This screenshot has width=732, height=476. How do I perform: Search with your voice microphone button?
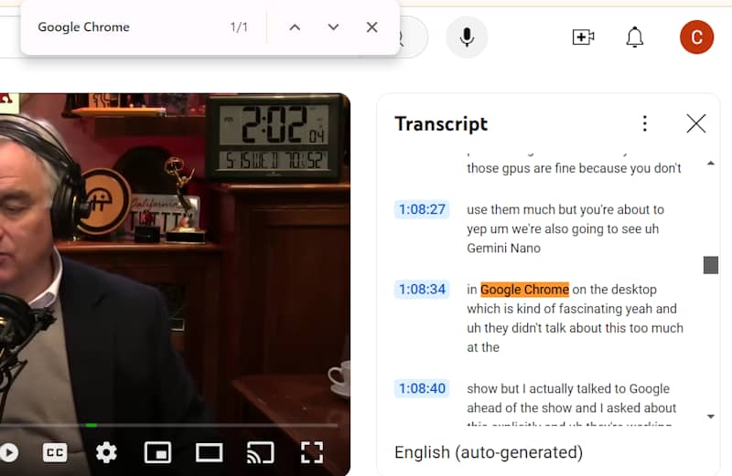467,37
